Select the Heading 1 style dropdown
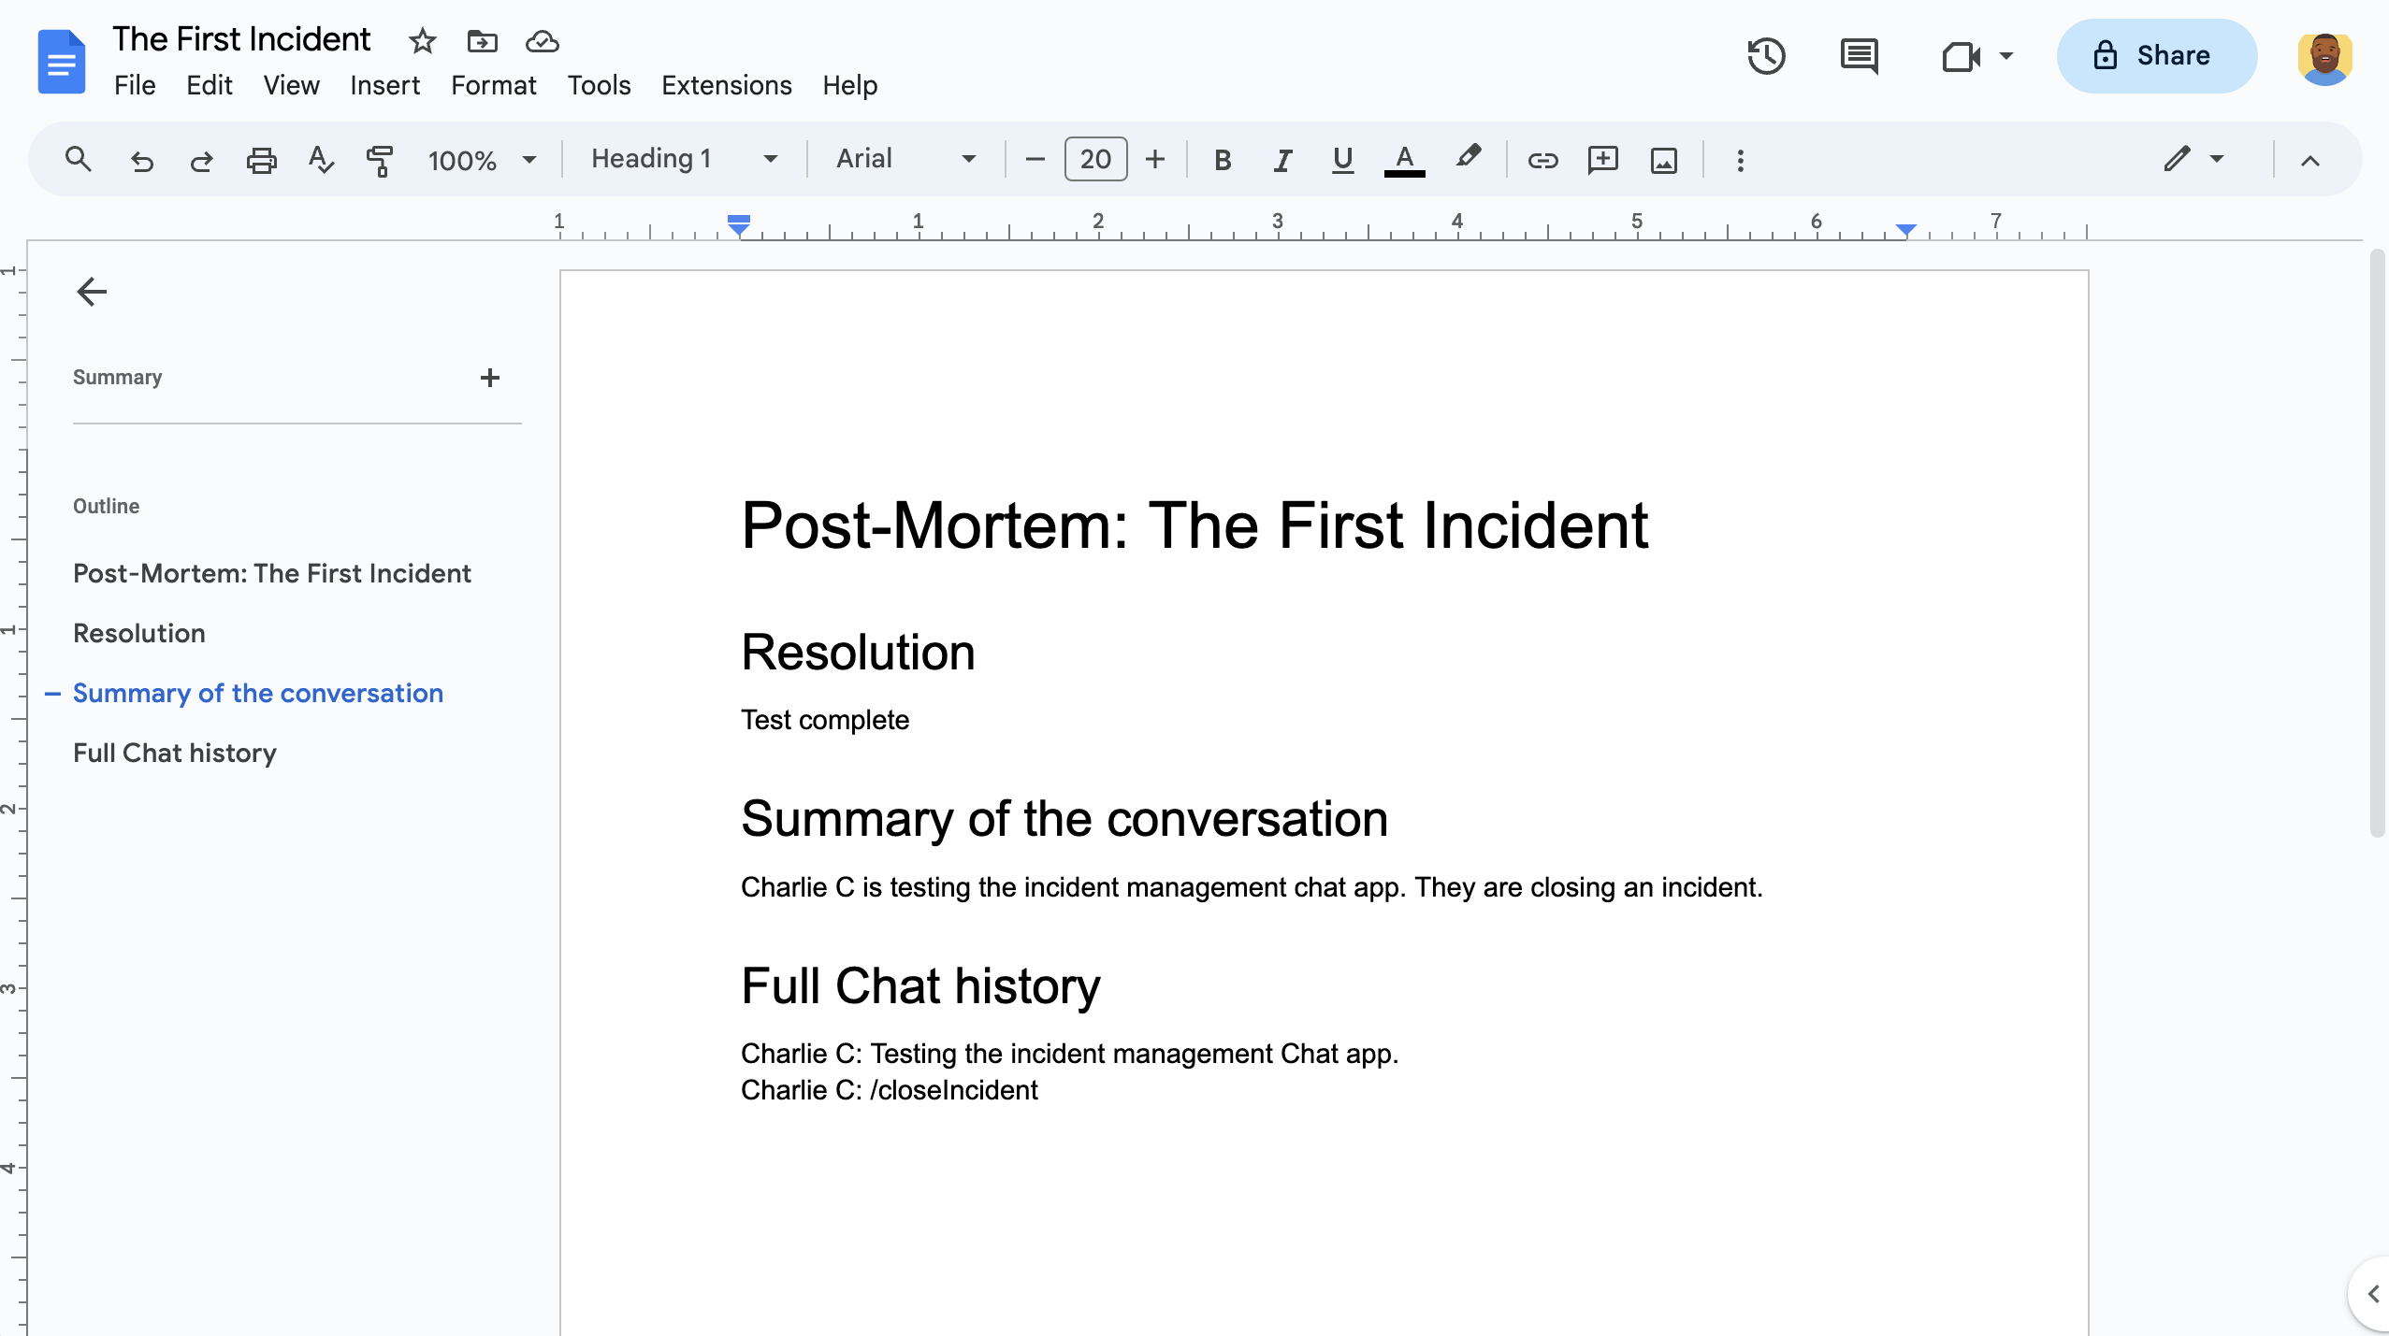The height and width of the screenshot is (1336, 2389). pos(683,159)
